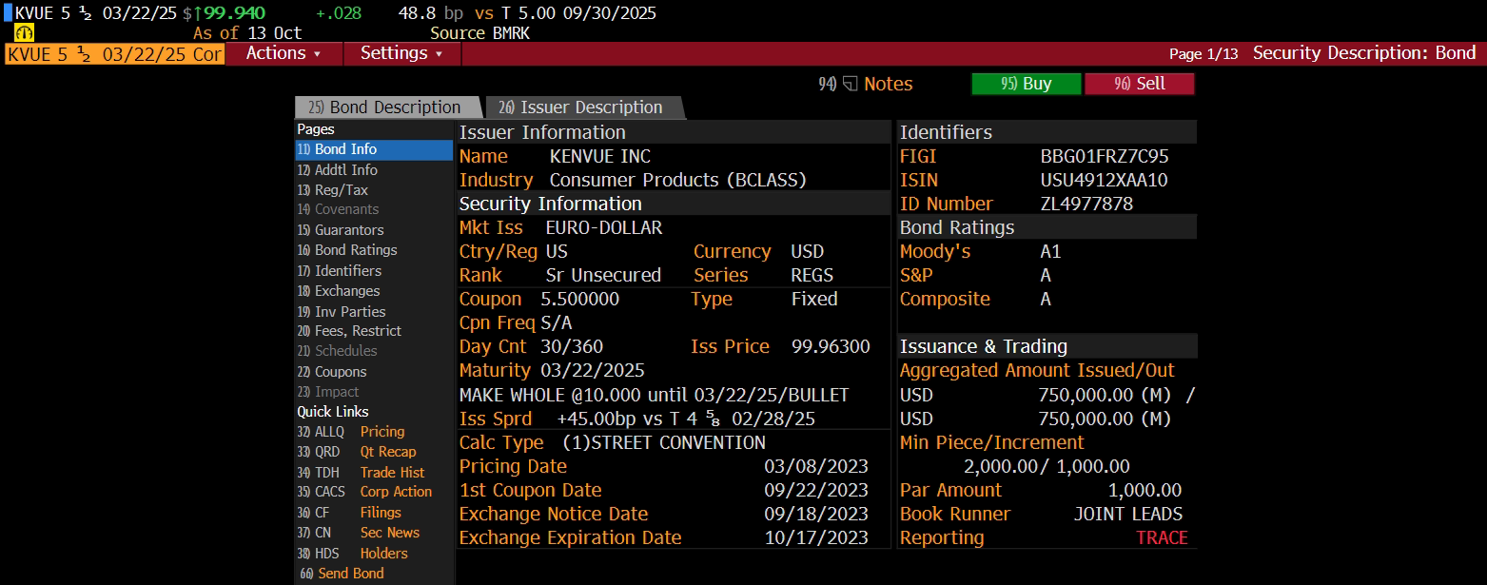Screen dimensions: 1487x585
Task: Click the Mkt Iss value EURO-DOLLAR
Action: click(x=604, y=227)
